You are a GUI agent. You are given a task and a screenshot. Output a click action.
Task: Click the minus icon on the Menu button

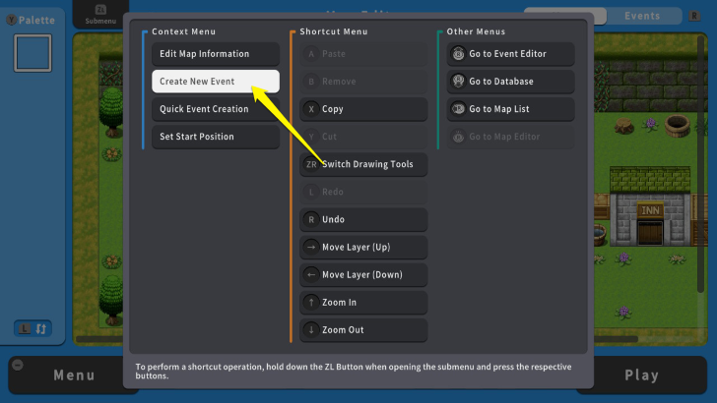(x=18, y=365)
